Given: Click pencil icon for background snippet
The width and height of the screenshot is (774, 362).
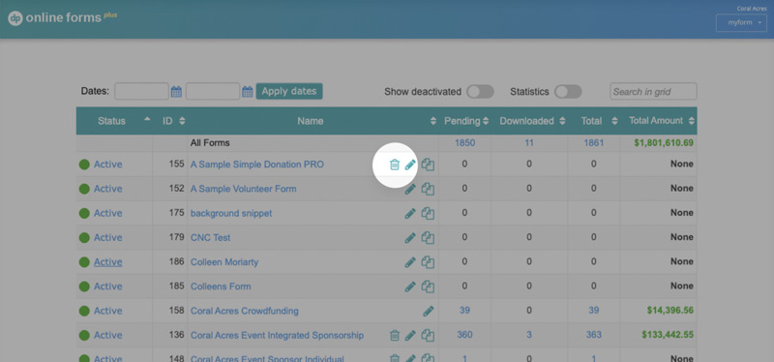Looking at the screenshot, I should [x=410, y=213].
